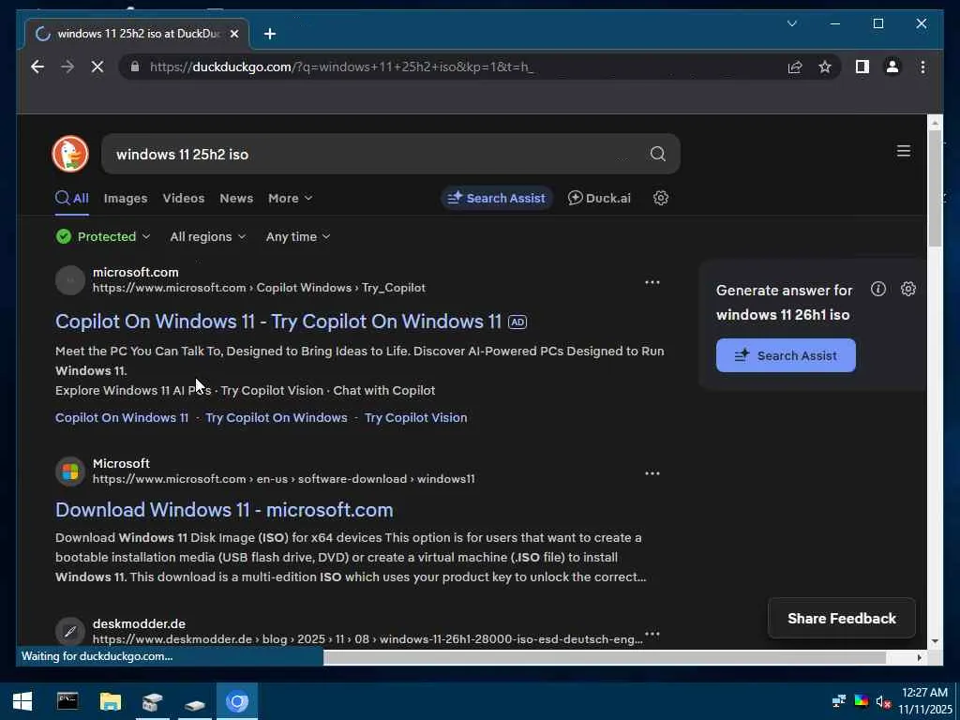The image size is (960, 720).
Task: Click the deskmodder.de site name
Action: click(x=139, y=623)
